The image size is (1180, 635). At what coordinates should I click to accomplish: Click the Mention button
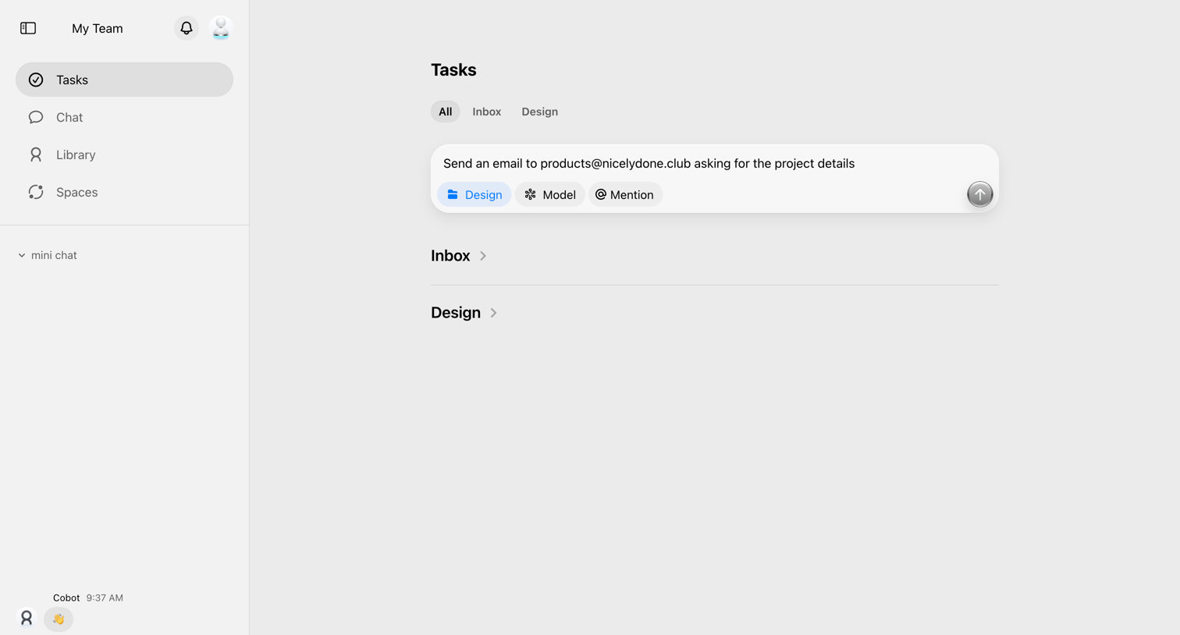(x=625, y=194)
